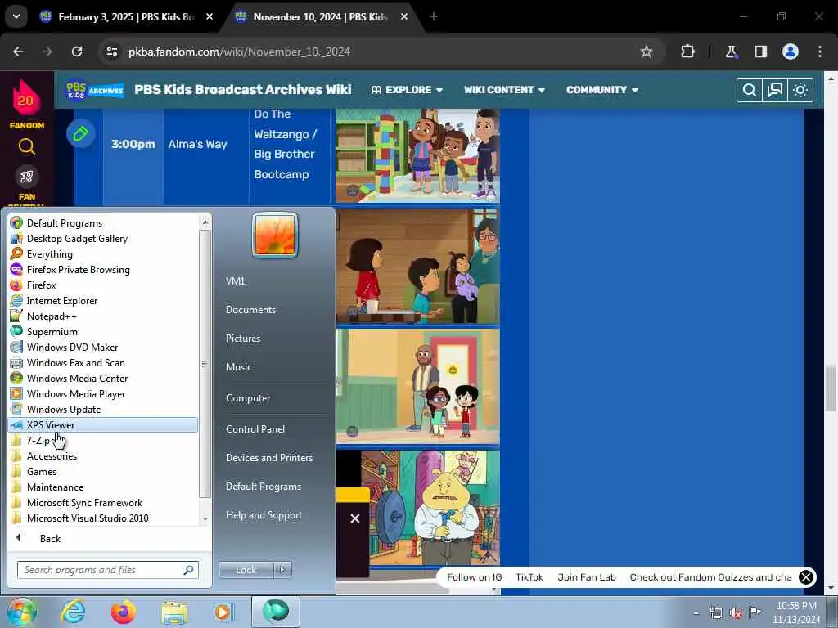The height and width of the screenshot is (628, 838).
Task: Show hidden tray icons arrow
Action: (x=696, y=613)
